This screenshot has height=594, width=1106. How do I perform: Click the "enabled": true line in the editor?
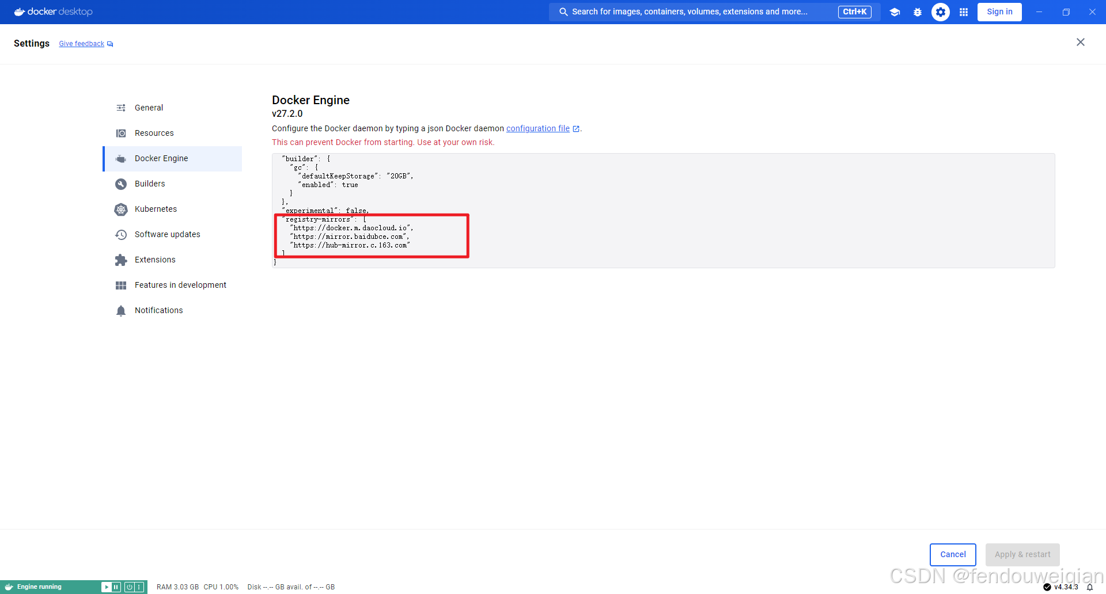coord(328,185)
